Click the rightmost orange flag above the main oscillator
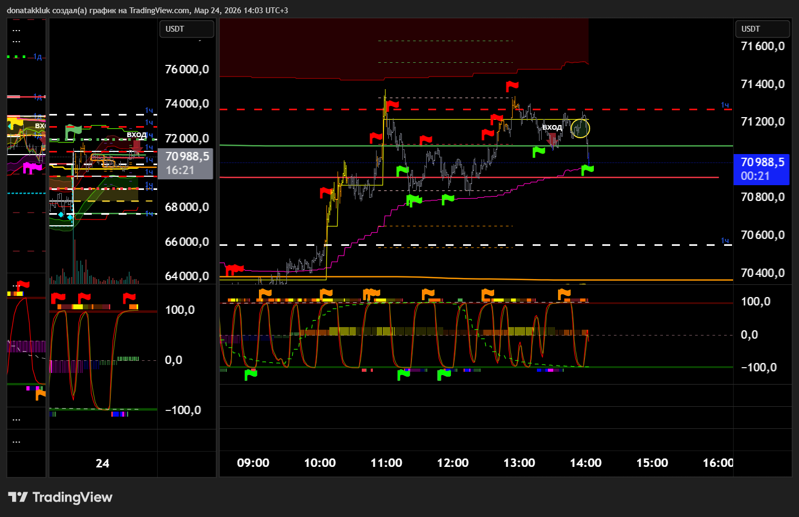 564,293
